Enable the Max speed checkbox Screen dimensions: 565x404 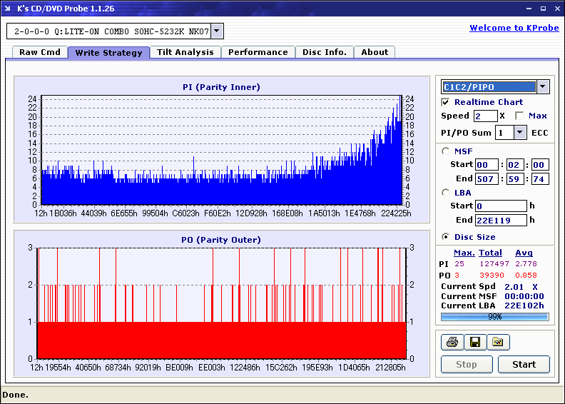click(x=519, y=116)
